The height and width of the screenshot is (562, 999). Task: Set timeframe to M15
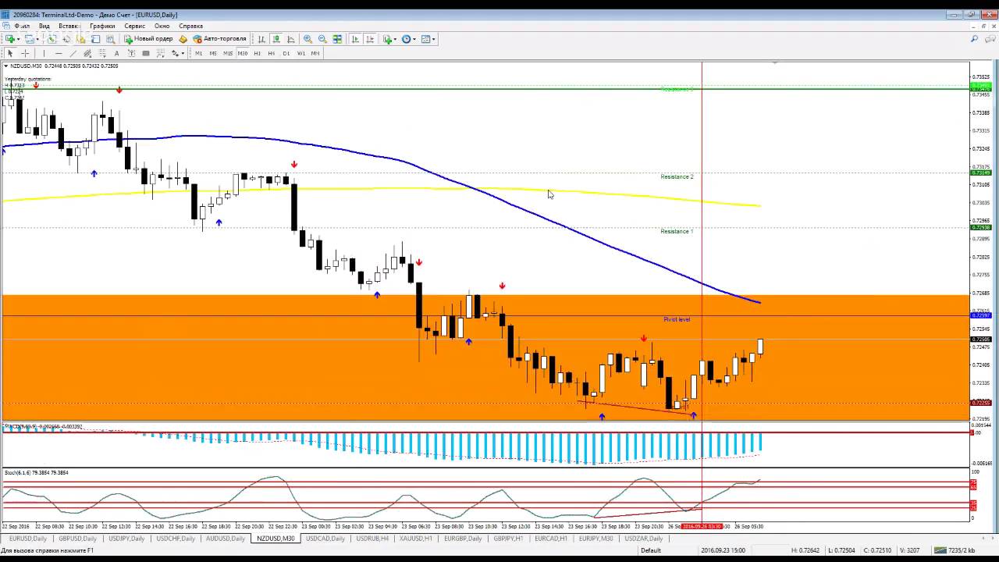(228, 53)
